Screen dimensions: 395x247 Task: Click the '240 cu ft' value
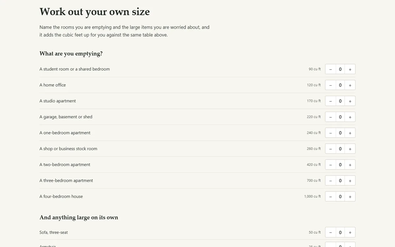point(314,133)
